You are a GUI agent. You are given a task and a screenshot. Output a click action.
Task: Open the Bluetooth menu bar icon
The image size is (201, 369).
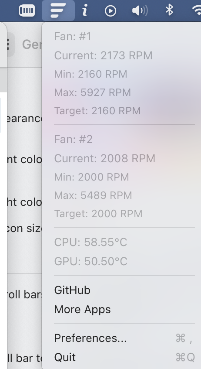coord(169,10)
